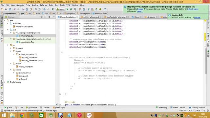Open the Build menu

pos(51,5)
